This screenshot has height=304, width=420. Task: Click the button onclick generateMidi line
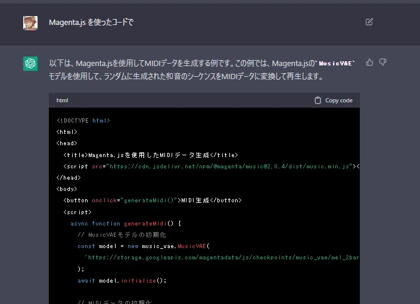pos(153,200)
